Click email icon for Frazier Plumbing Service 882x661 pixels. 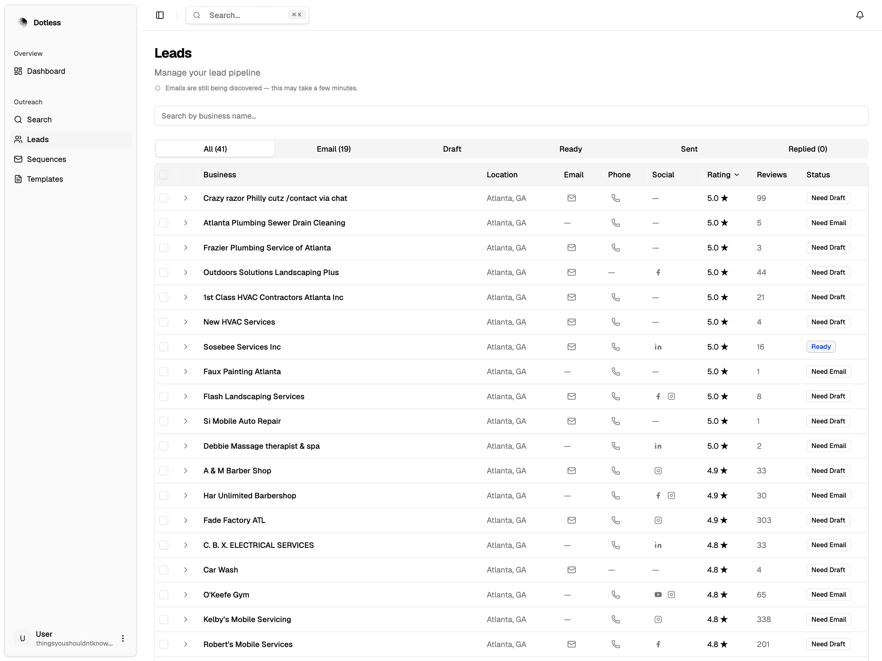click(x=571, y=248)
